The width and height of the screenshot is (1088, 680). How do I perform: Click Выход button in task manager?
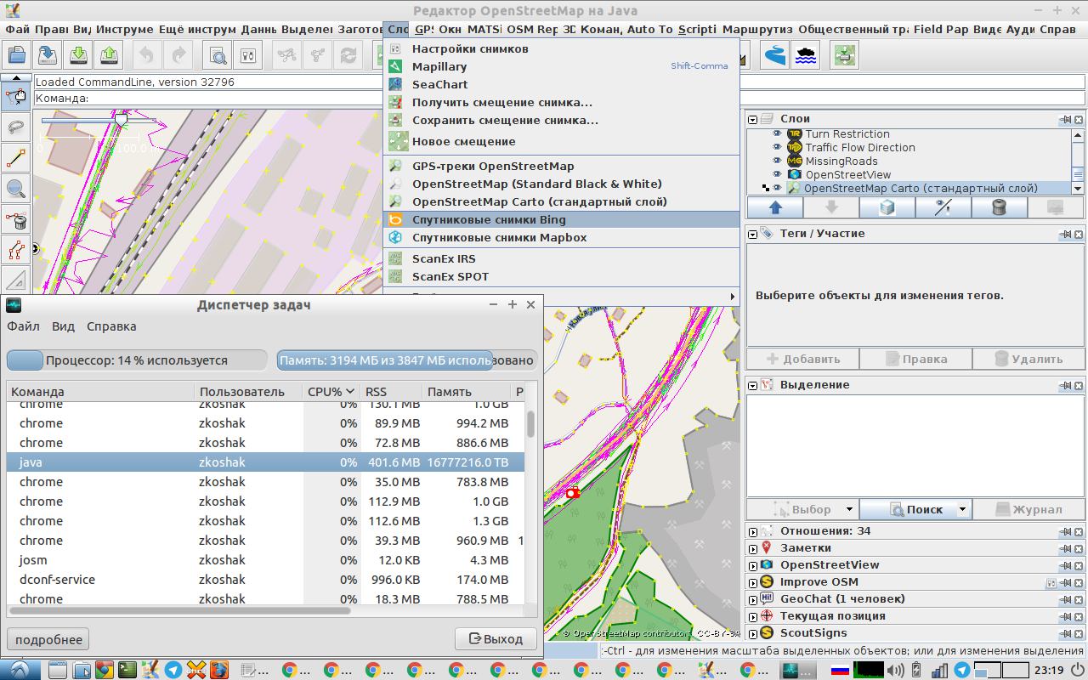pyautogui.click(x=496, y=639)
